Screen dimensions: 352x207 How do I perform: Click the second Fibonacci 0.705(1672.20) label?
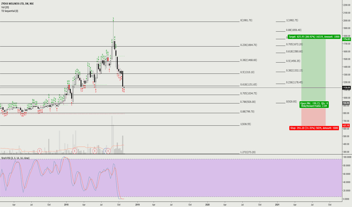point(294,44)
